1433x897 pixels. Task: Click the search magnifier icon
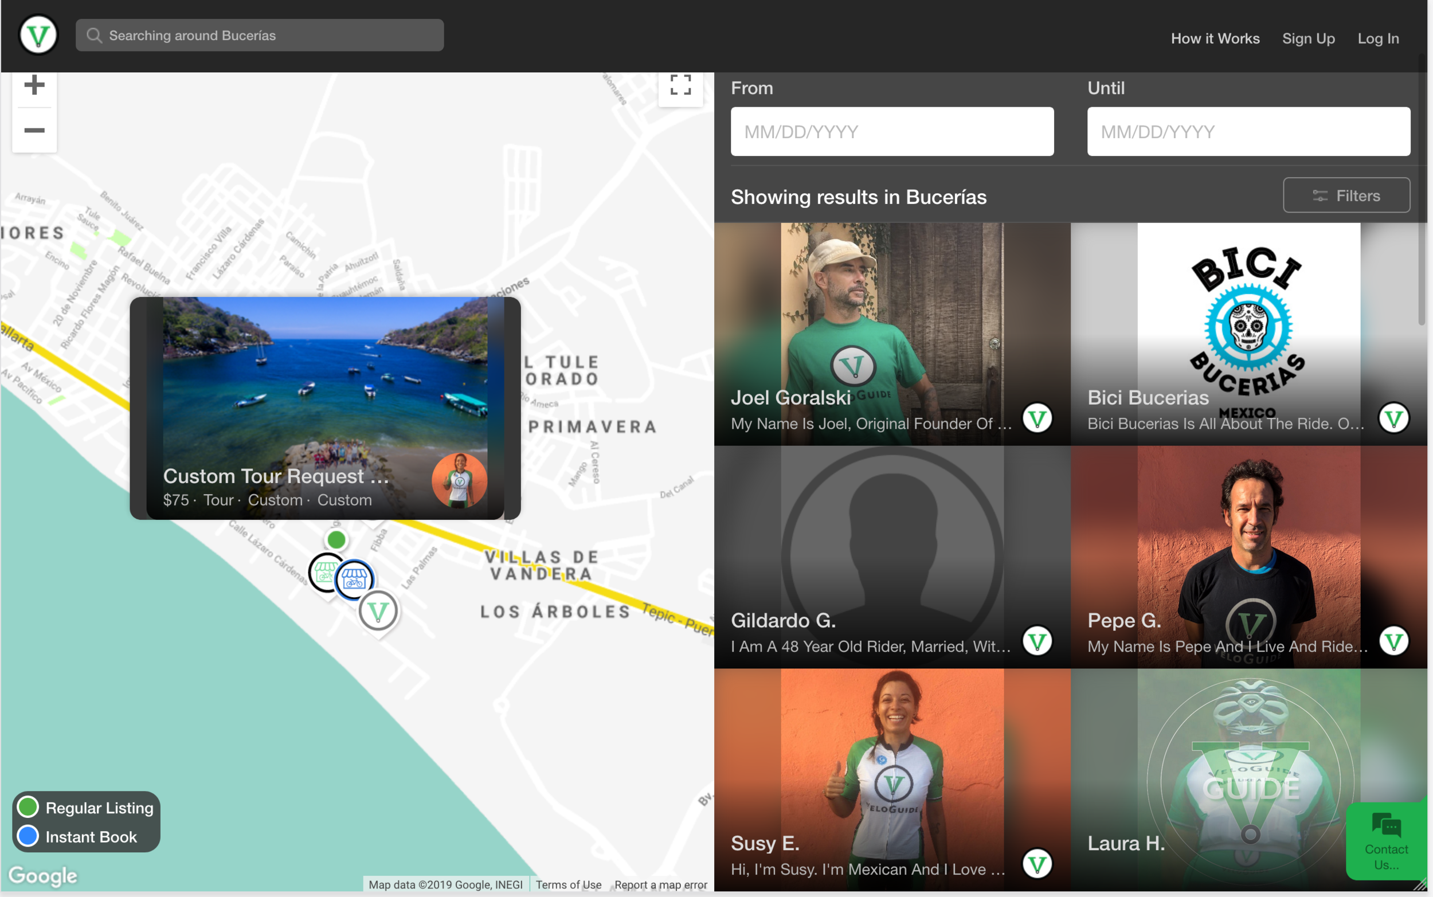coord(93,36)
